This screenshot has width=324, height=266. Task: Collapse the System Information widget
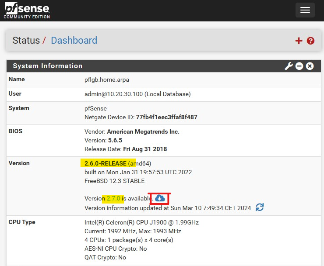click(299, 66)
